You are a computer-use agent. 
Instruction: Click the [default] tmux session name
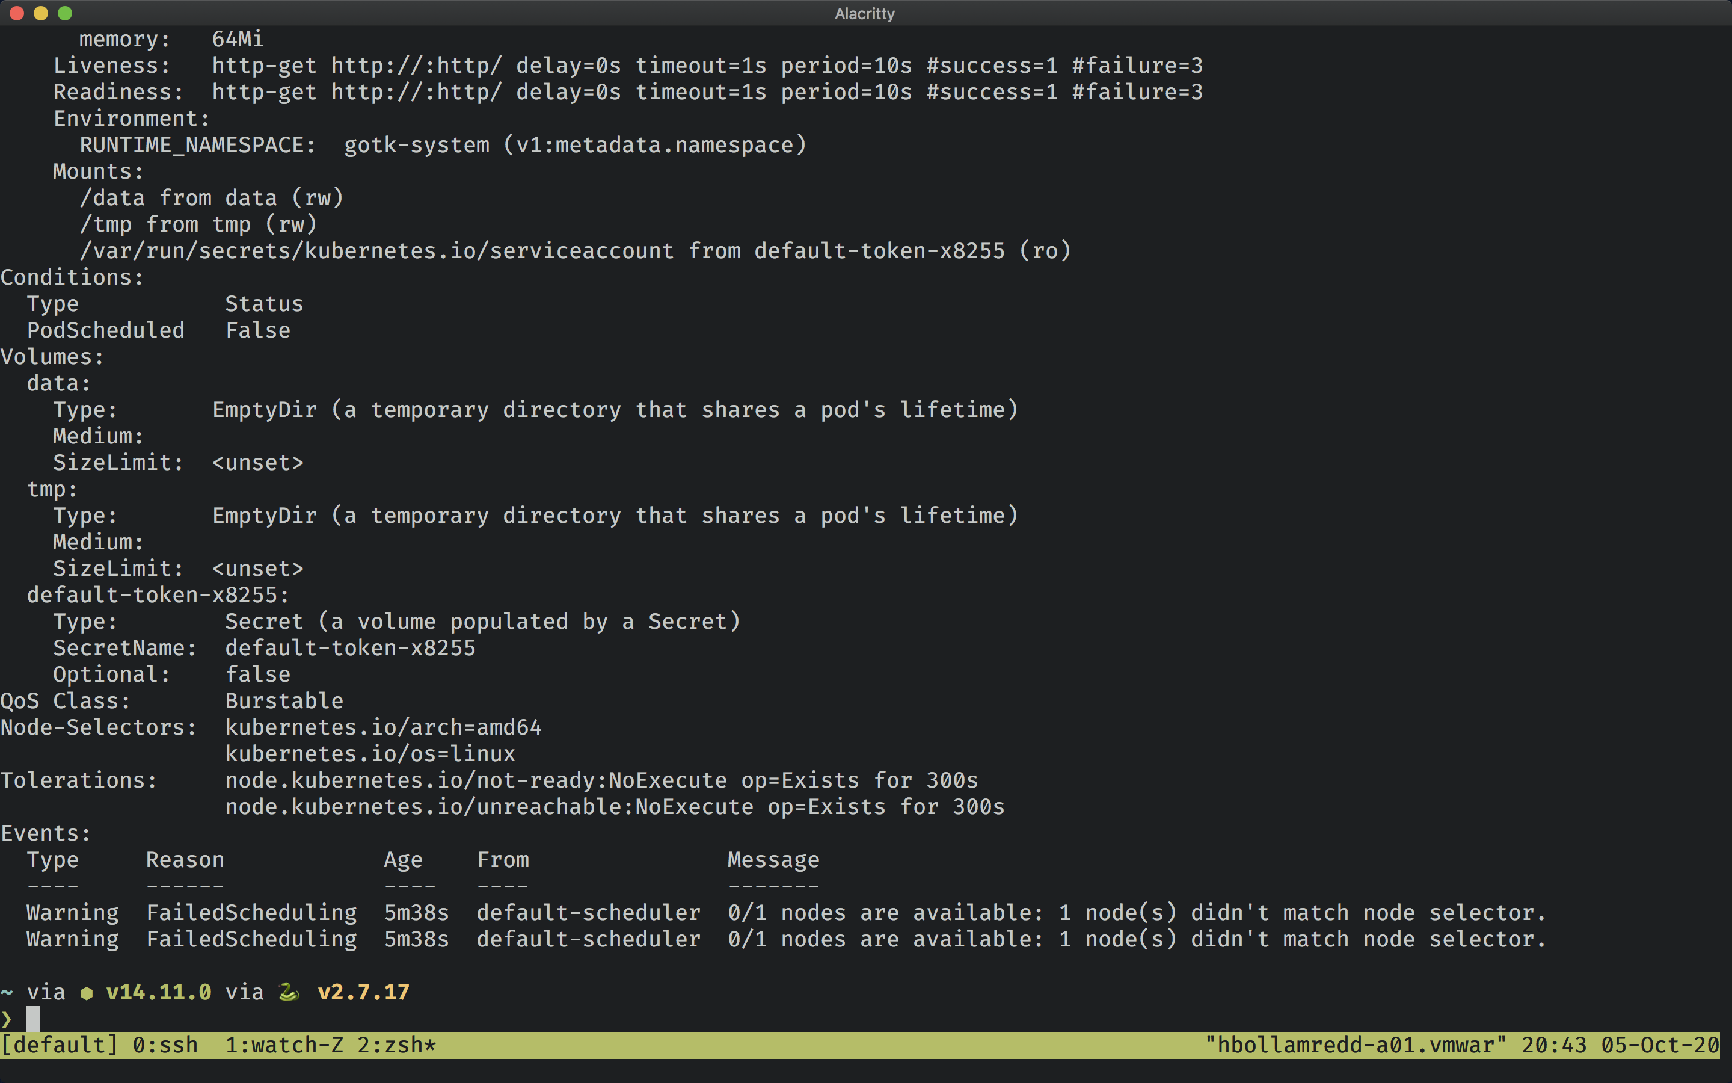point(60,1044)
